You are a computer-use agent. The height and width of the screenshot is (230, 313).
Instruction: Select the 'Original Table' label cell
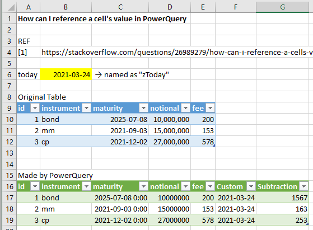(x=42, y=97)
